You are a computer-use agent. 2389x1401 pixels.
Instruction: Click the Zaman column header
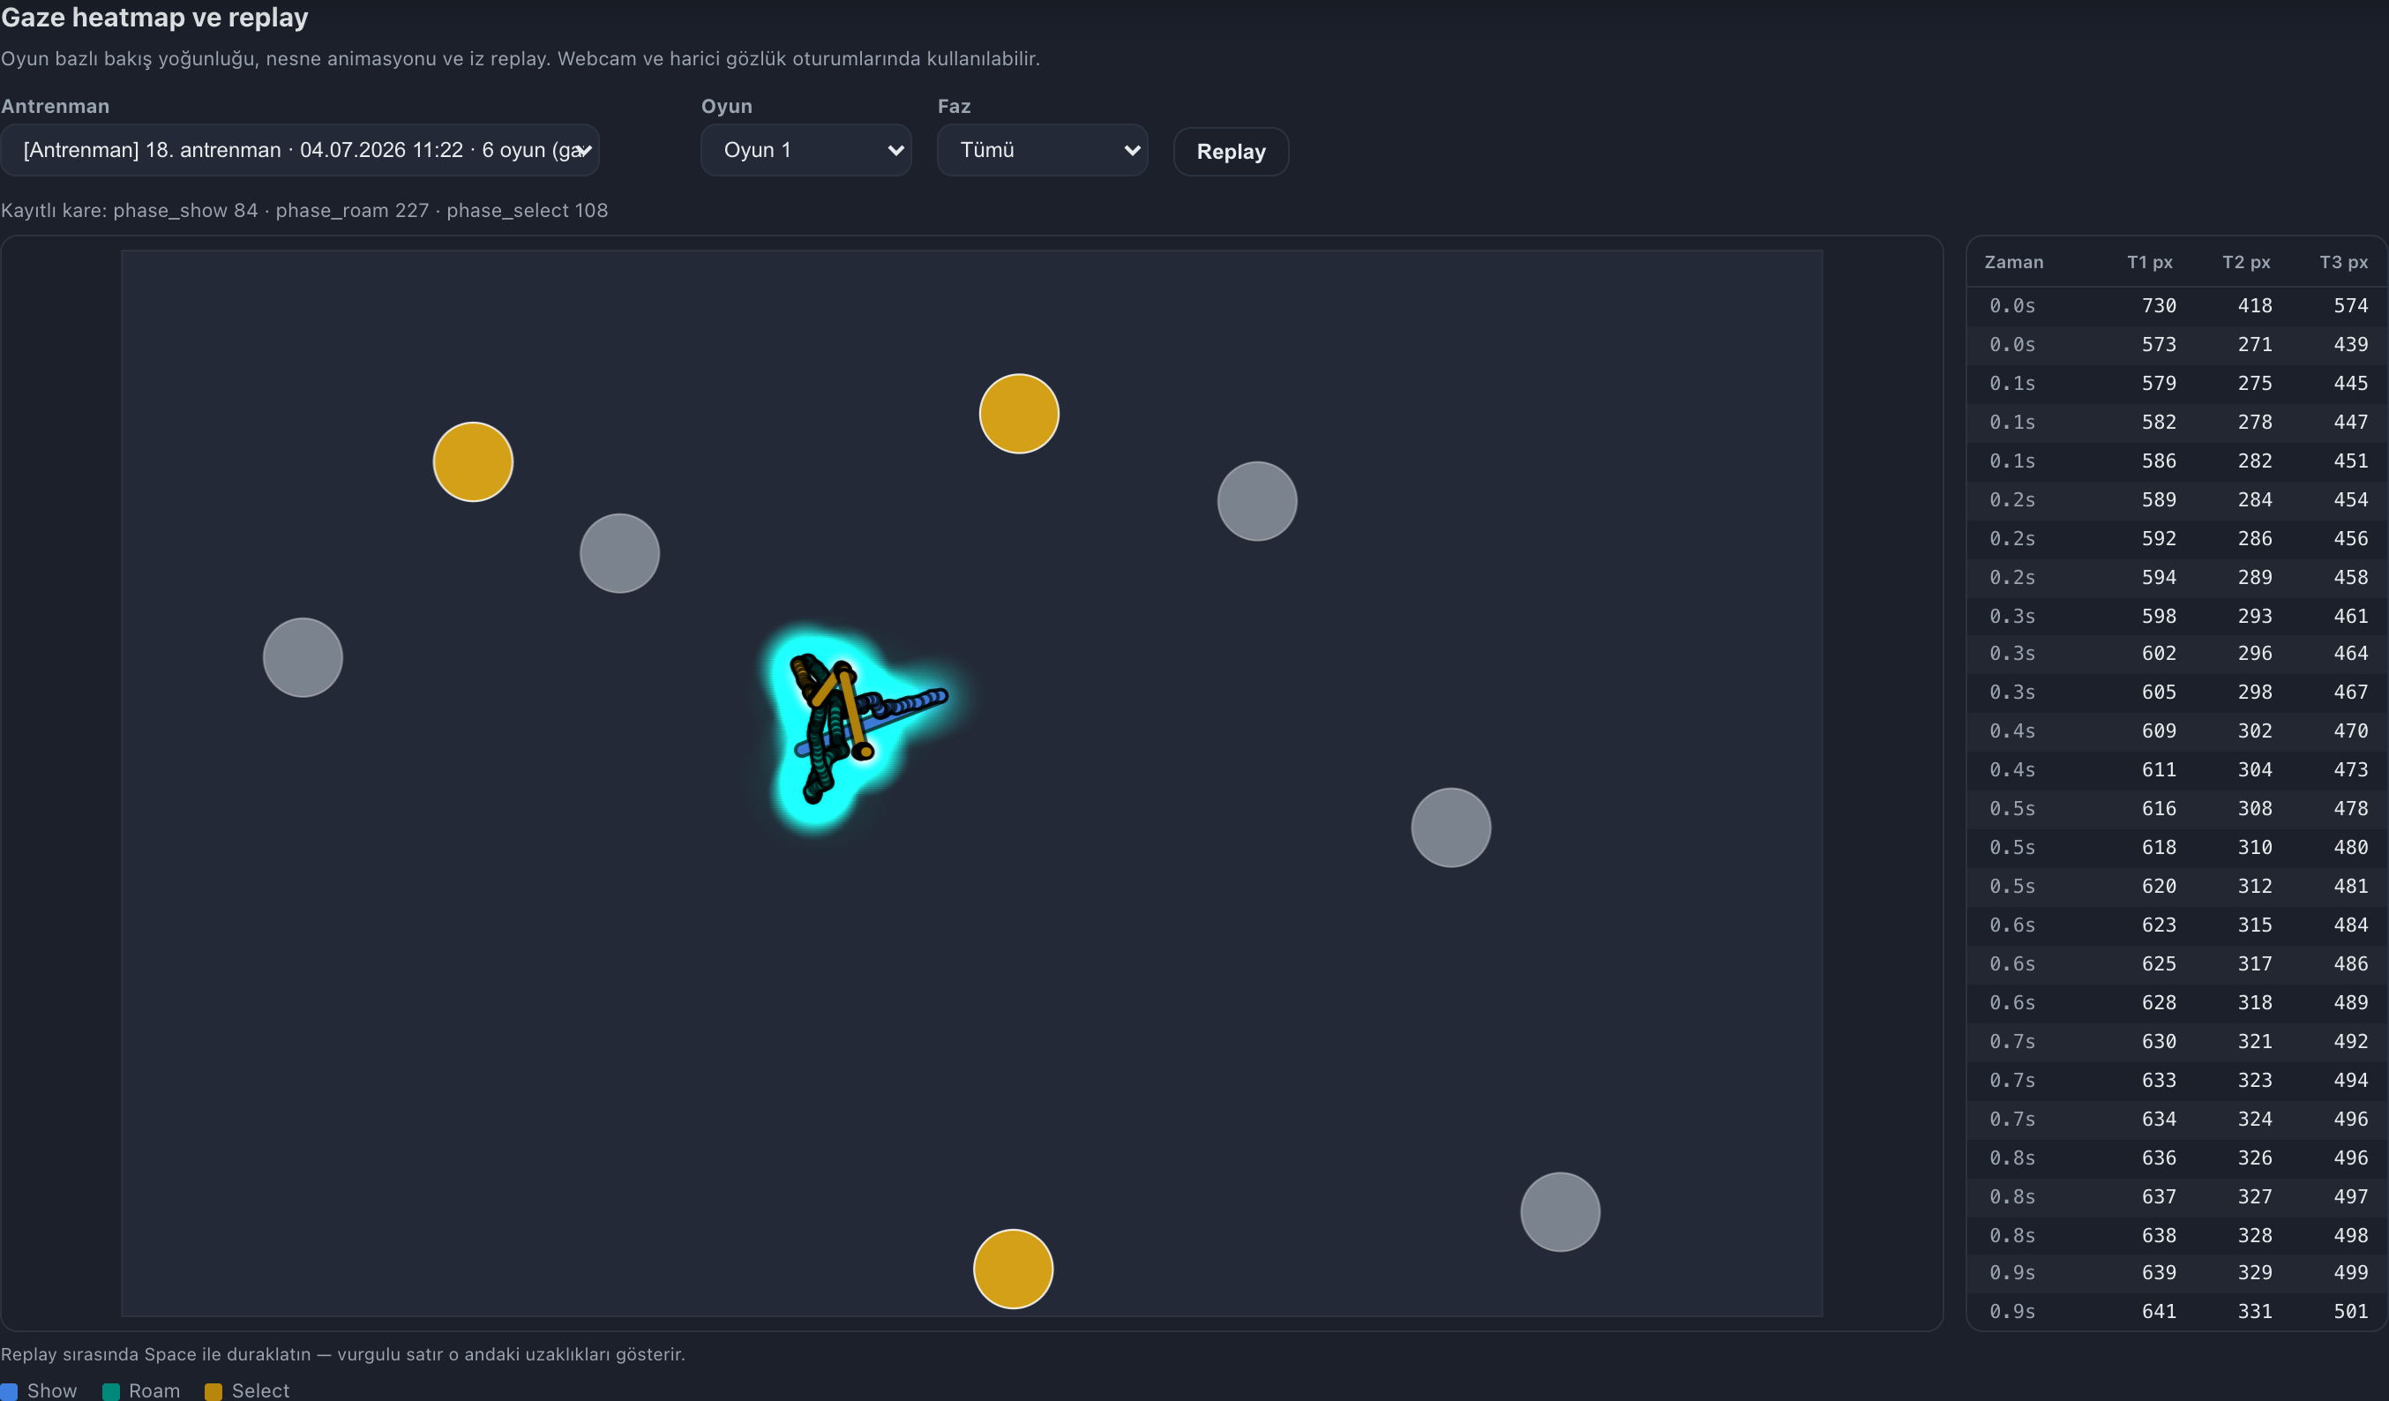[x=2013, y=262]
